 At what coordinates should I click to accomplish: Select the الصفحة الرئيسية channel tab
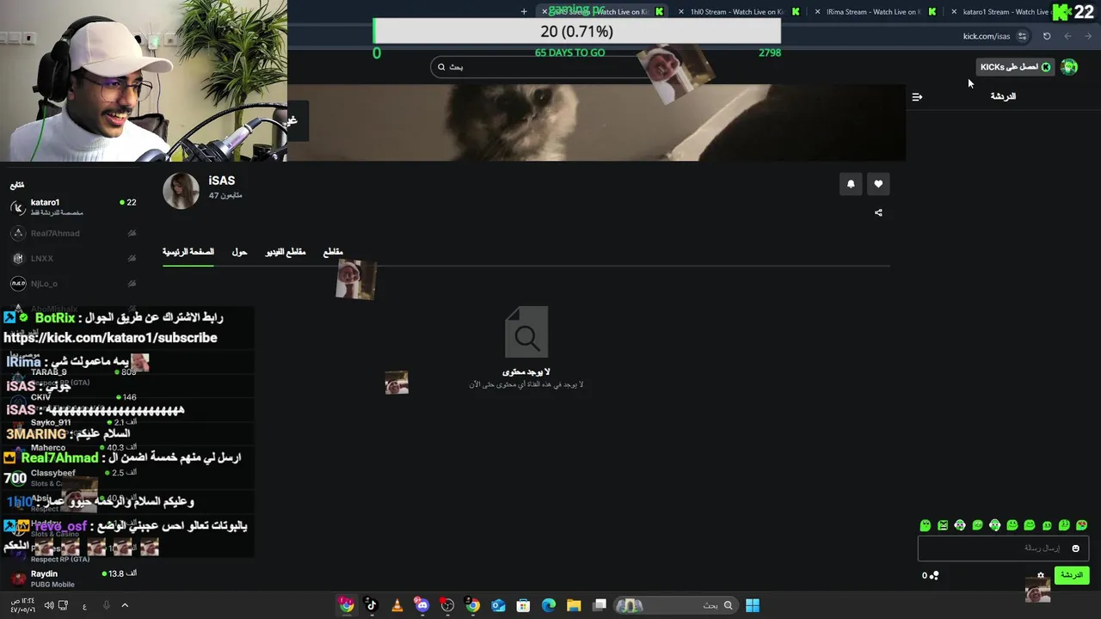click(188, 252)
